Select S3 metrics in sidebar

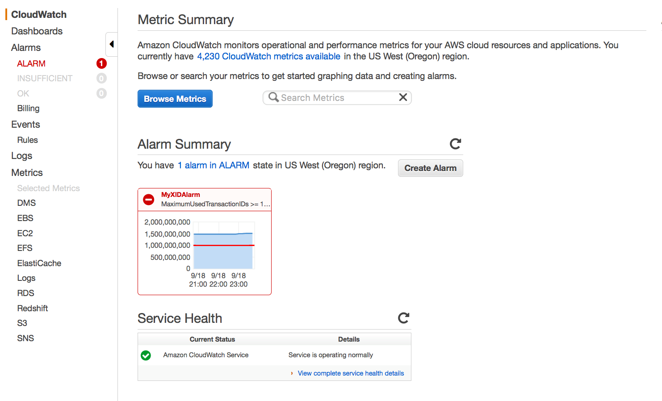coord(22,323)
